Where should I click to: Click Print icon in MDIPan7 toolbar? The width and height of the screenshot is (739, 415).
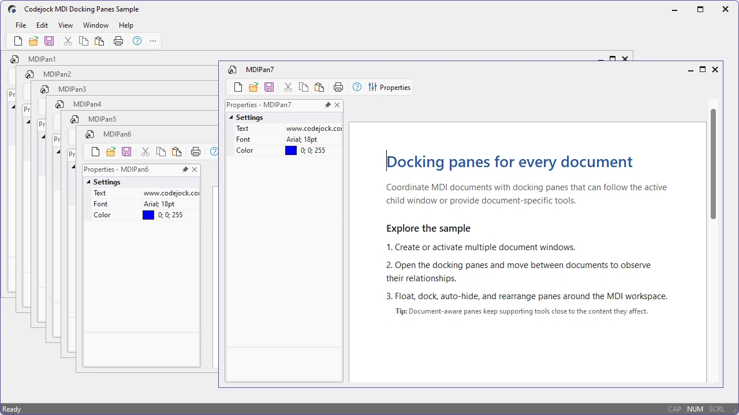[x=338, y=87]
